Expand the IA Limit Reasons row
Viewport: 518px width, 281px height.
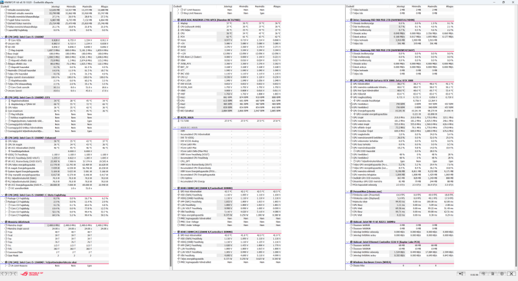tap(6, 265)
